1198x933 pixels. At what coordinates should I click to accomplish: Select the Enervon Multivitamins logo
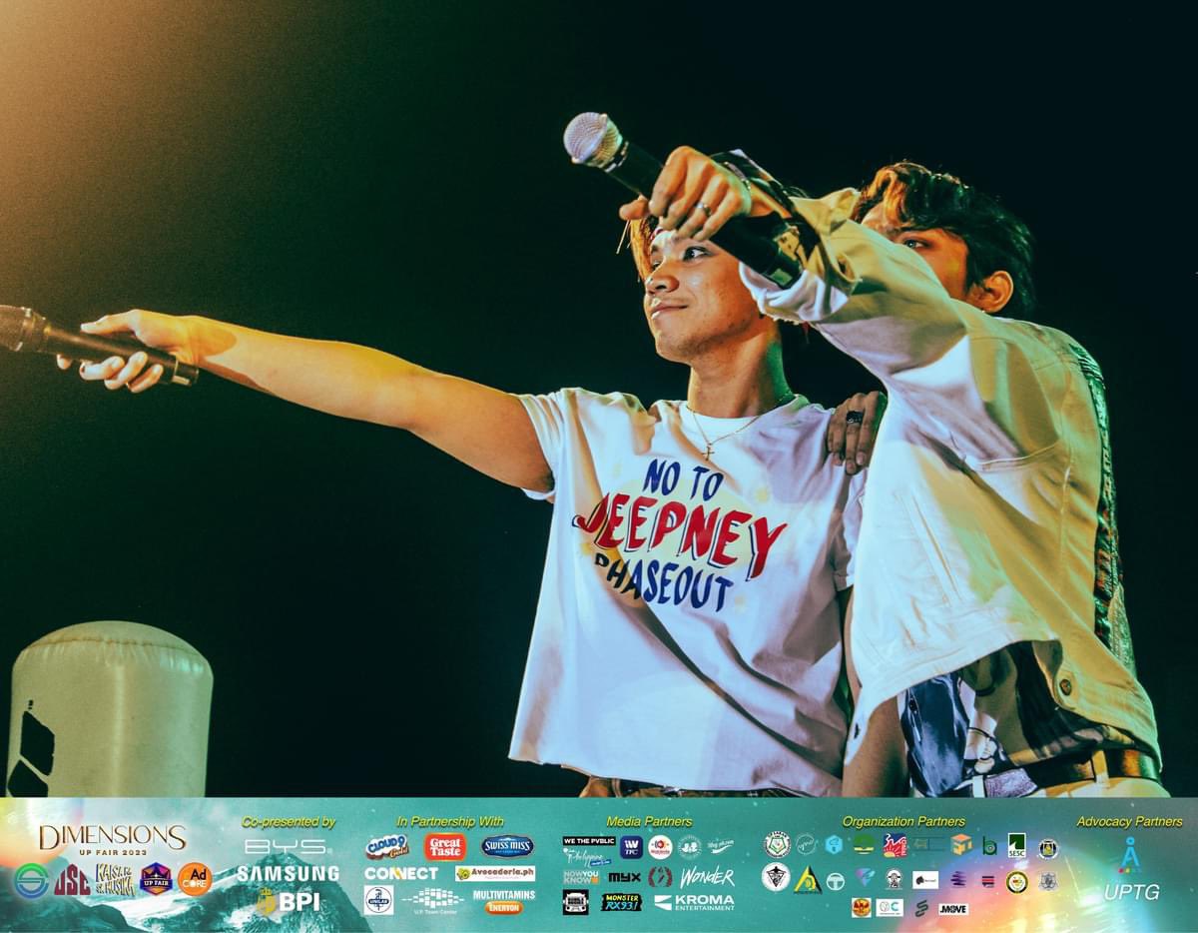[x=504, y=899]
